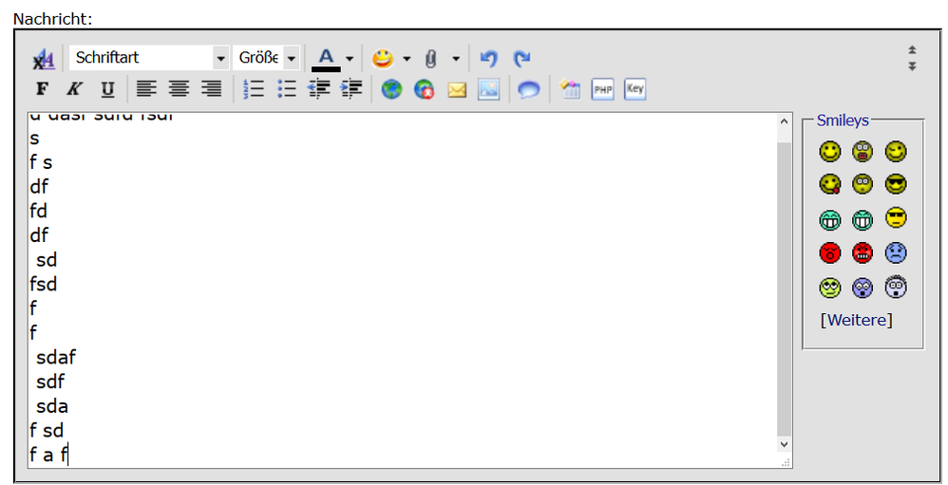Insert the light green rolling-eyes smiley
Viewport: 948px width, 485px height.
830,288
